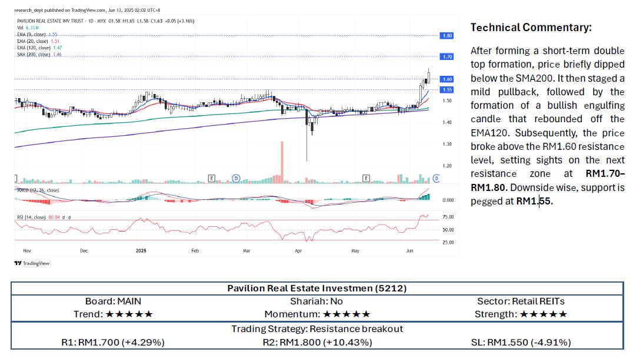Click the Vol 6.33M legend entry
The width and height of the screenshot is (643, 359).
[28, 28]
